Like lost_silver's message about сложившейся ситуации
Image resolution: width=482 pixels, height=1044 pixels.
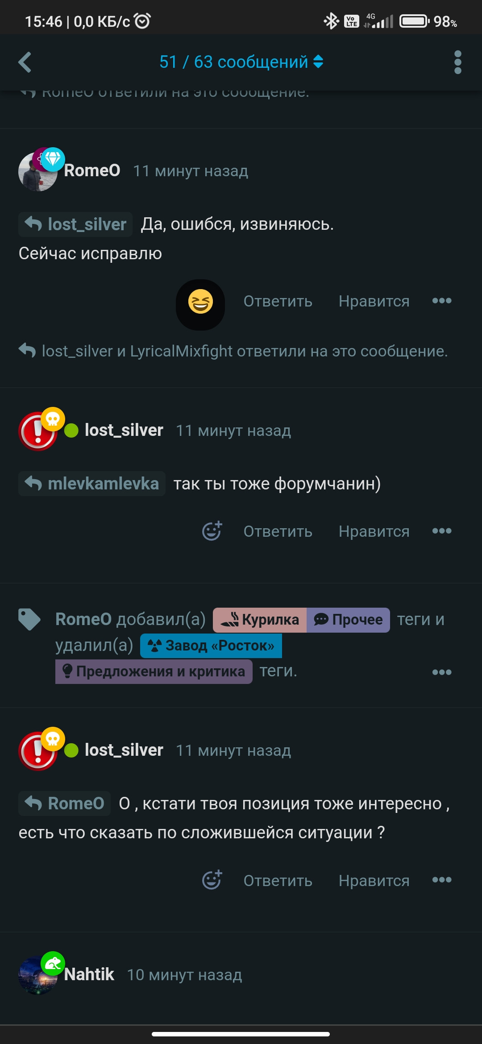374,881
